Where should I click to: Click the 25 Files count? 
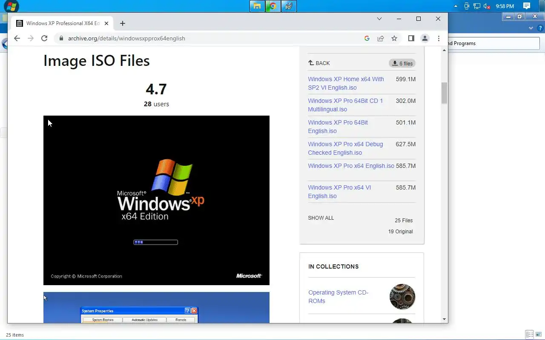click(x=404, y=221)
